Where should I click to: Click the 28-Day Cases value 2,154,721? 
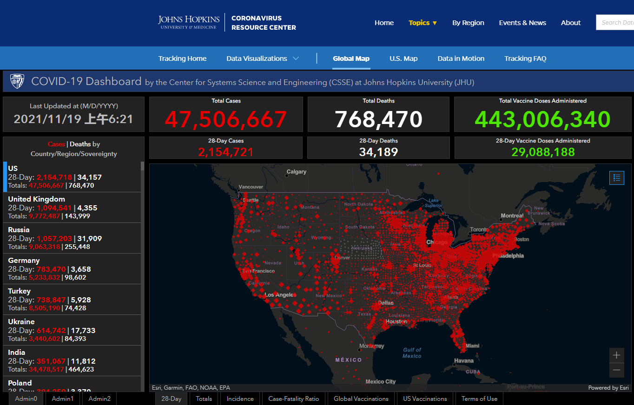(226, 152)
